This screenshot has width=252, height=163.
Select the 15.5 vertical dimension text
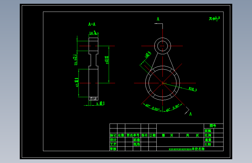pyautogui.click(x=75, y=60)
